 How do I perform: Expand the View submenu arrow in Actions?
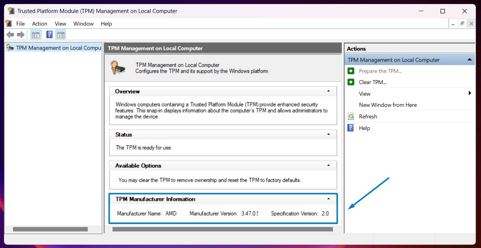point(470,94)
